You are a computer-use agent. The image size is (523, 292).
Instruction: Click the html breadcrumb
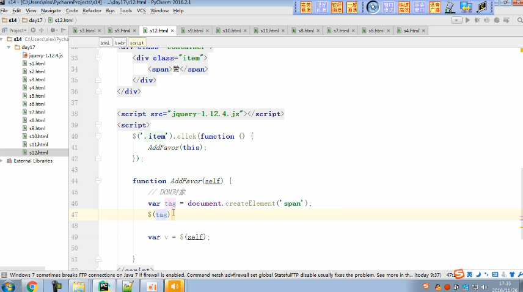point(105,43)
